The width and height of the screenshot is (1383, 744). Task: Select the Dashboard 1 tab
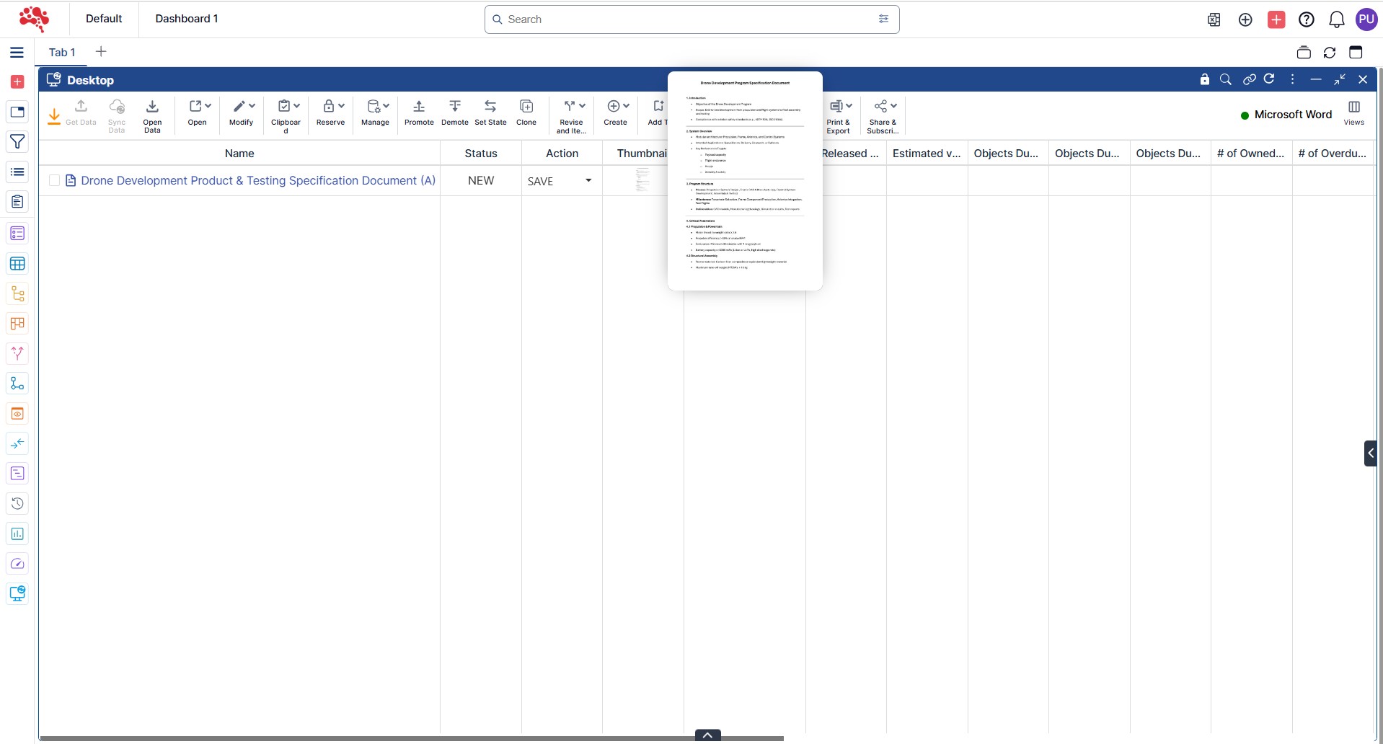click(x=186, y=19)
